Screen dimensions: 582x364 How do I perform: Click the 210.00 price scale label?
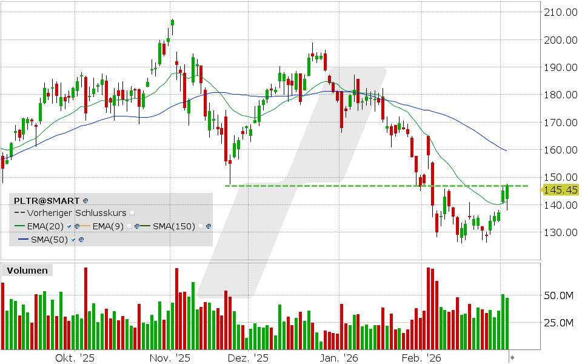(561, 11)
